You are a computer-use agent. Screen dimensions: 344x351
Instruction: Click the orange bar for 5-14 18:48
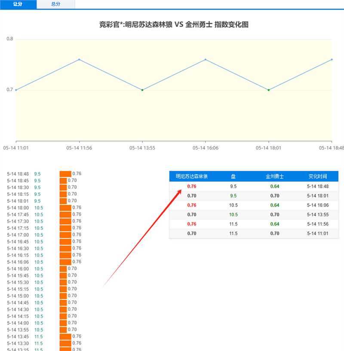point(65,174)
